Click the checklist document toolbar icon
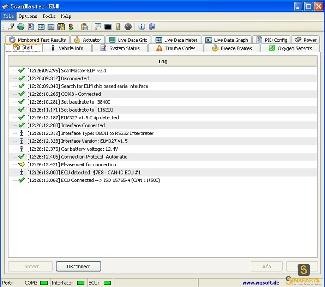325x287 pixels. (31, 26)
